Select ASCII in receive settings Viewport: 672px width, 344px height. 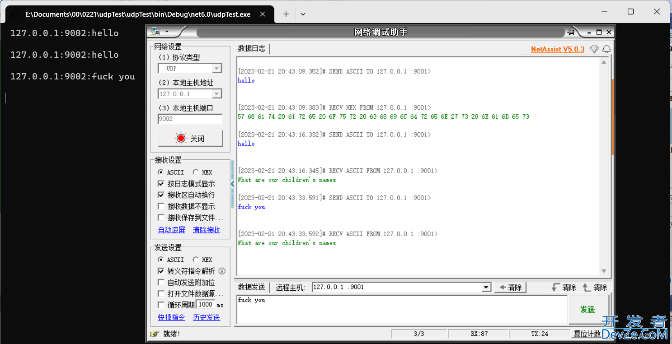click(171, 172)
